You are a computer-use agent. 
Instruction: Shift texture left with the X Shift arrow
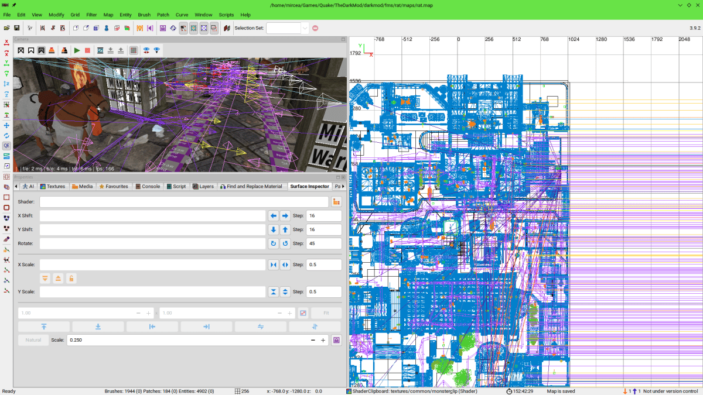click(273, 216)
